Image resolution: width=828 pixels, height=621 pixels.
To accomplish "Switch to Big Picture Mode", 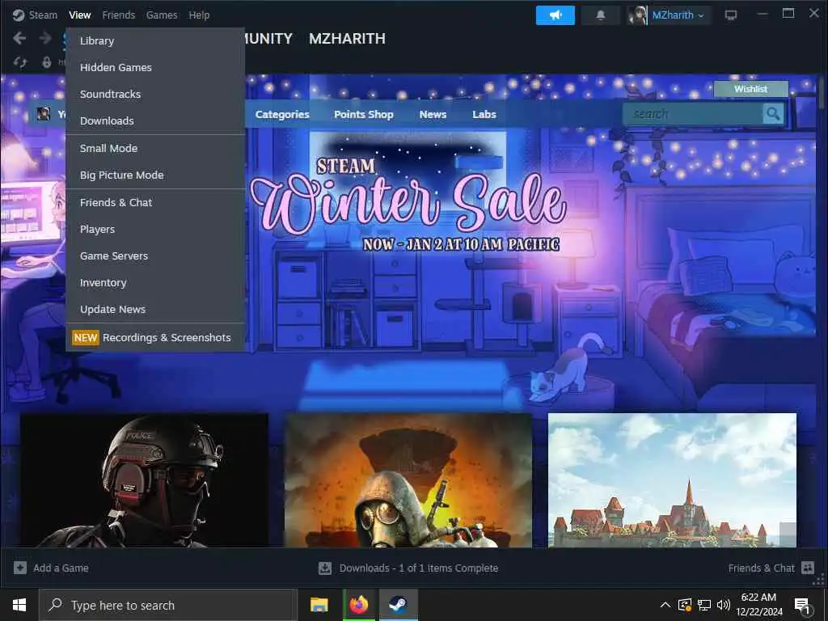I will click(x=155, y=175).
